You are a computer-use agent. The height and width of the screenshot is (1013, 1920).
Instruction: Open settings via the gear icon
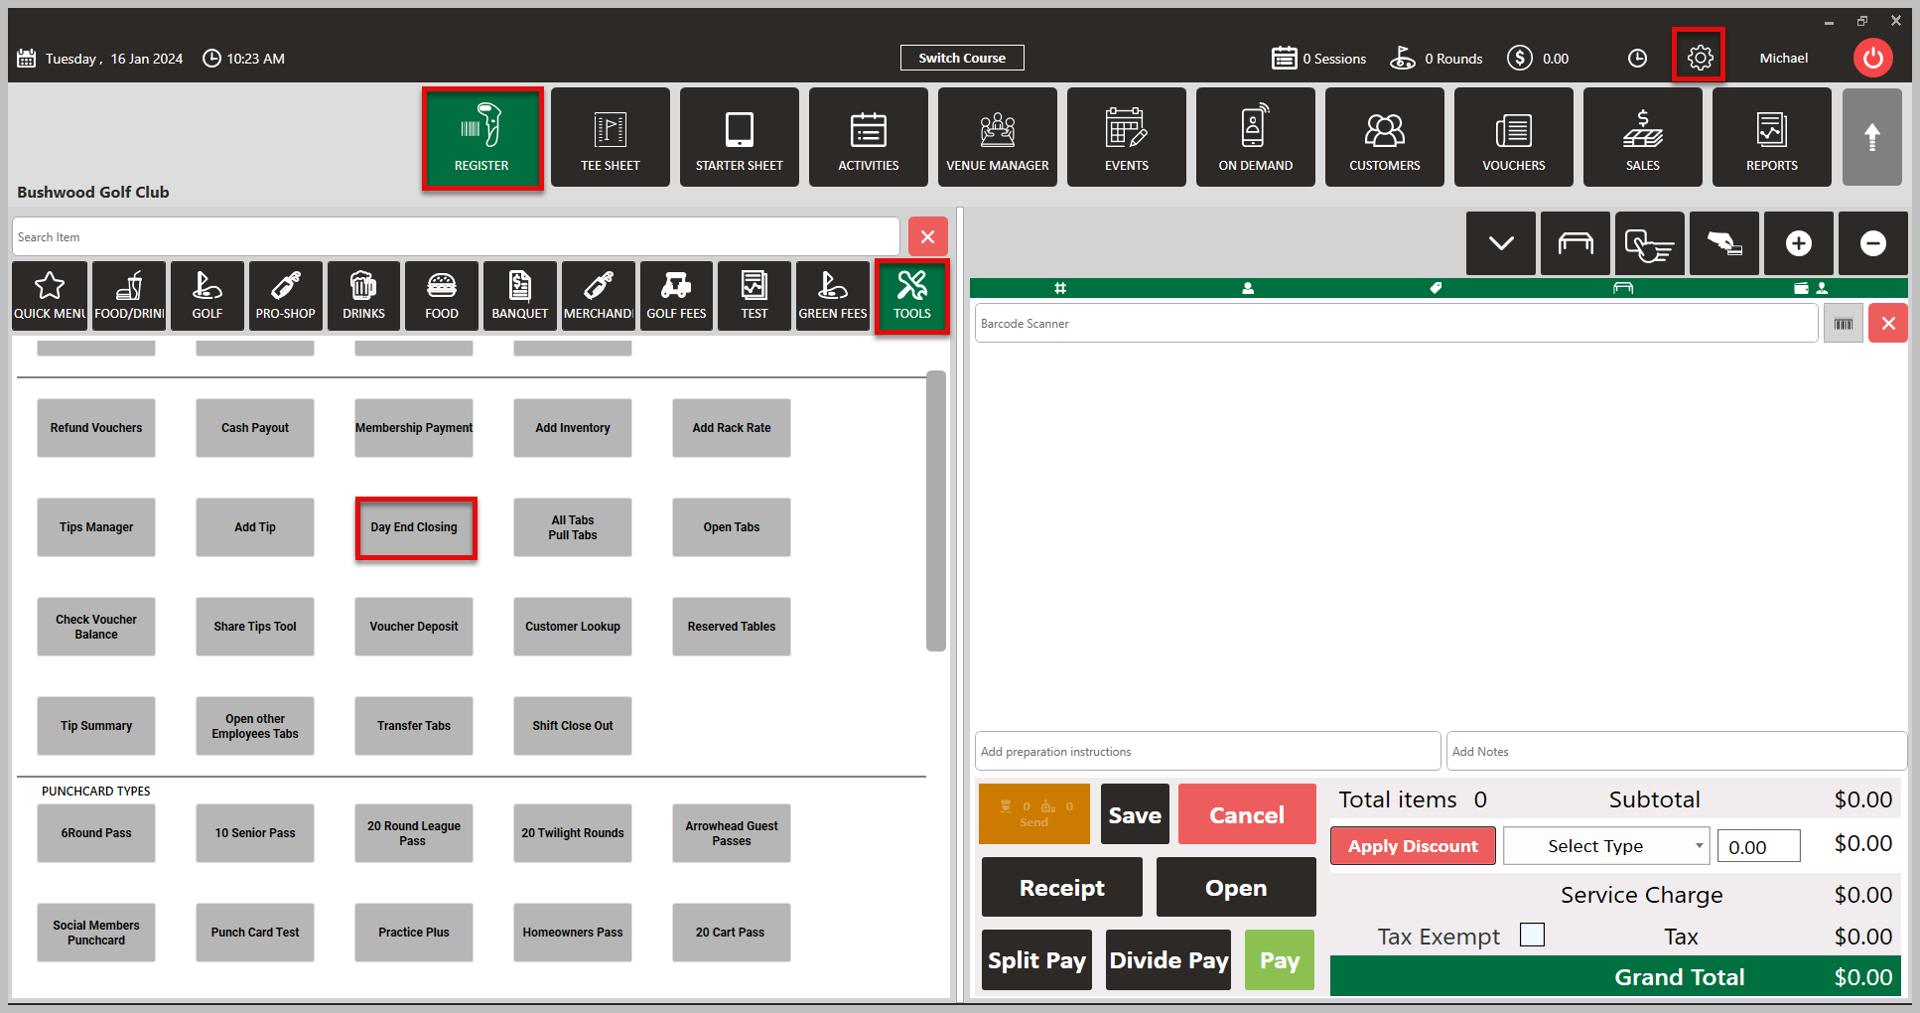click(x=1700, y=58)
